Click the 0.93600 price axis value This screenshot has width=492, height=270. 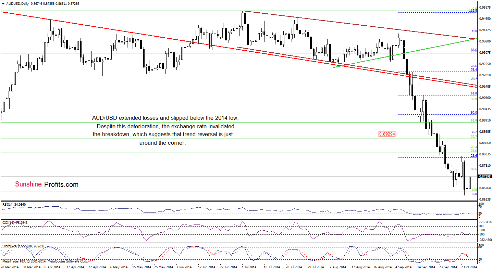point(484,41)
